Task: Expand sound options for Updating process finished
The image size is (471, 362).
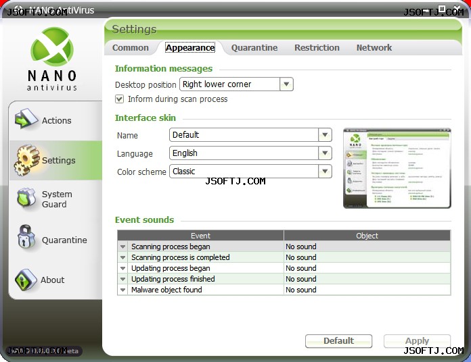Action: pyautogui.click(x=122, y=279)
